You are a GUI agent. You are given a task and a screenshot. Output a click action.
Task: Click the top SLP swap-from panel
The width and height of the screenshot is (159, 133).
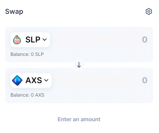[79, 44]
